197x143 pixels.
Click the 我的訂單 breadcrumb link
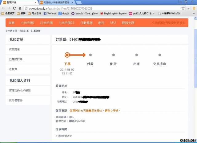(x=24, y=31)
